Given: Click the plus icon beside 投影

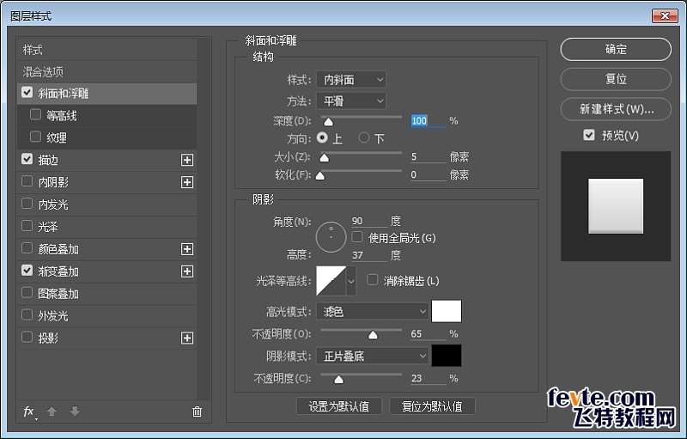Looking at the screenshot, I should point(187,338).
